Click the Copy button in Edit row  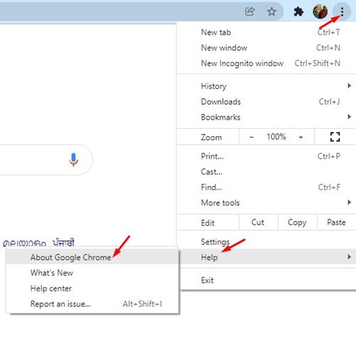[297, 222]
